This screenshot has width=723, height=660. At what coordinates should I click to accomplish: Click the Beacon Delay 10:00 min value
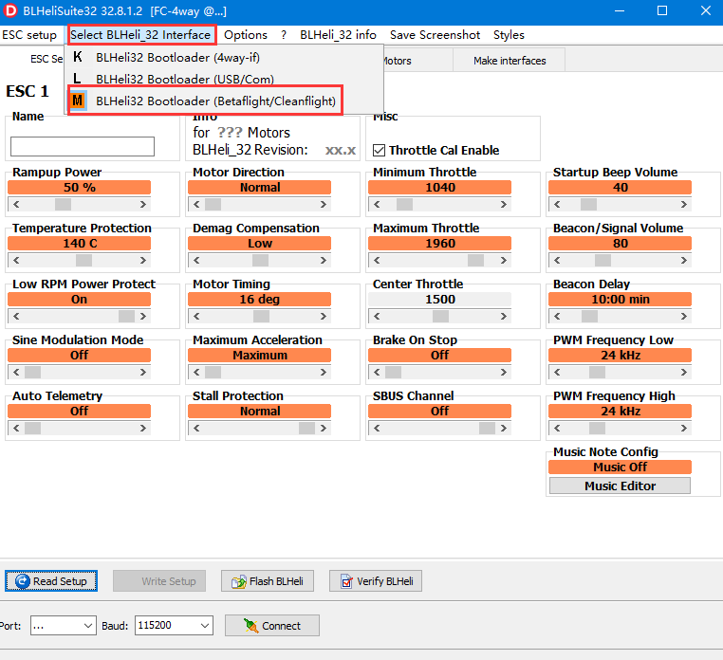[x=621, y=299]
